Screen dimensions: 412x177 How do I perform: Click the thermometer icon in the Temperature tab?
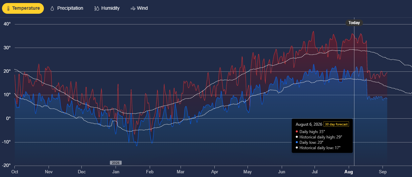8,8
